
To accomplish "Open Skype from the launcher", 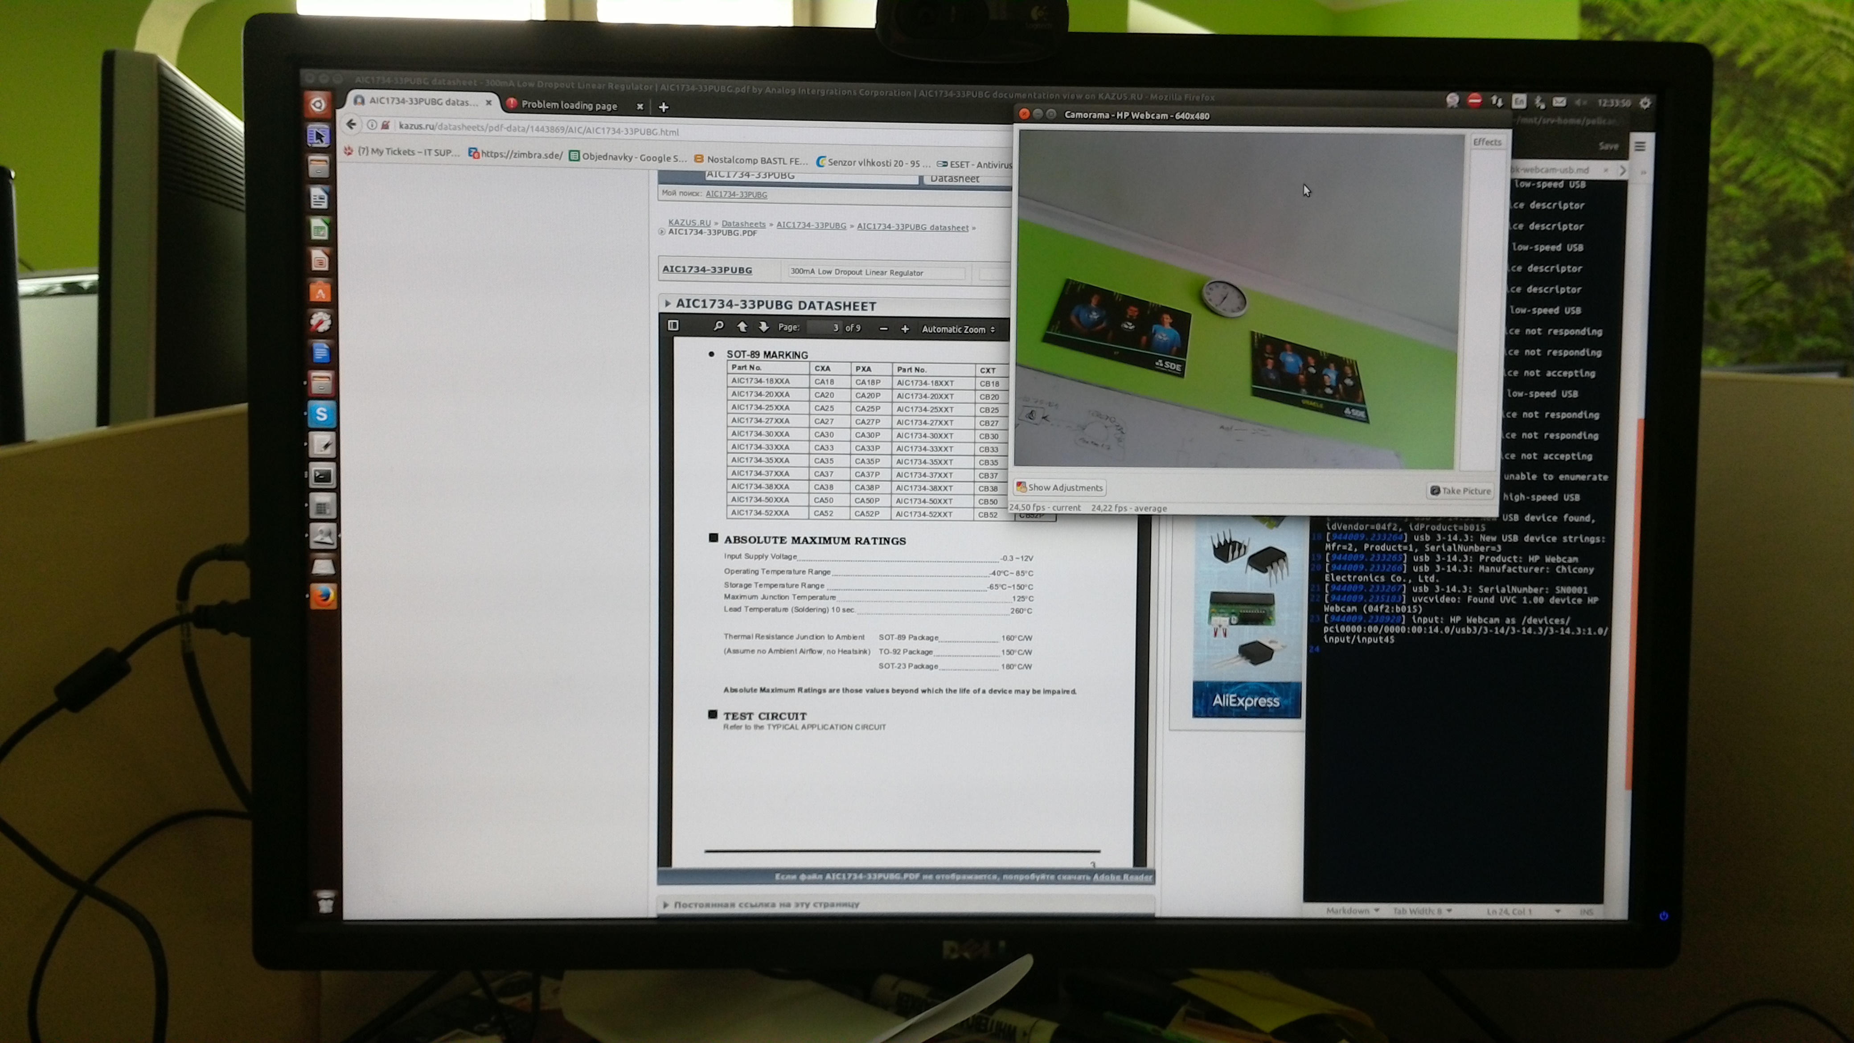I will point(322,414).
